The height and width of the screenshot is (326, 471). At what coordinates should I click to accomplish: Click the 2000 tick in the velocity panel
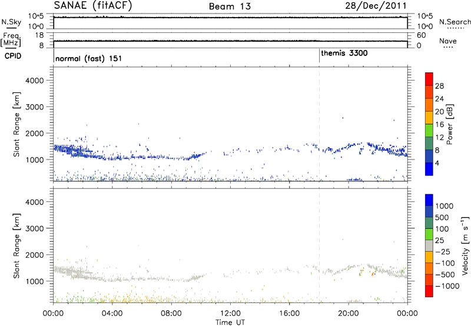coord(35,255)
